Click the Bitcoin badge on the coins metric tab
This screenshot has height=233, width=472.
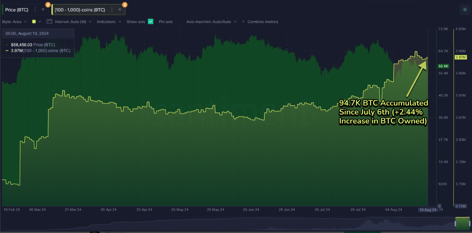coord(124,5)
